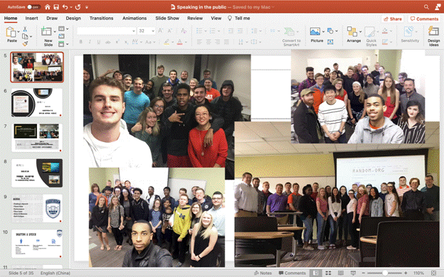
Task: Undo the last action
Action: (65, 7)
